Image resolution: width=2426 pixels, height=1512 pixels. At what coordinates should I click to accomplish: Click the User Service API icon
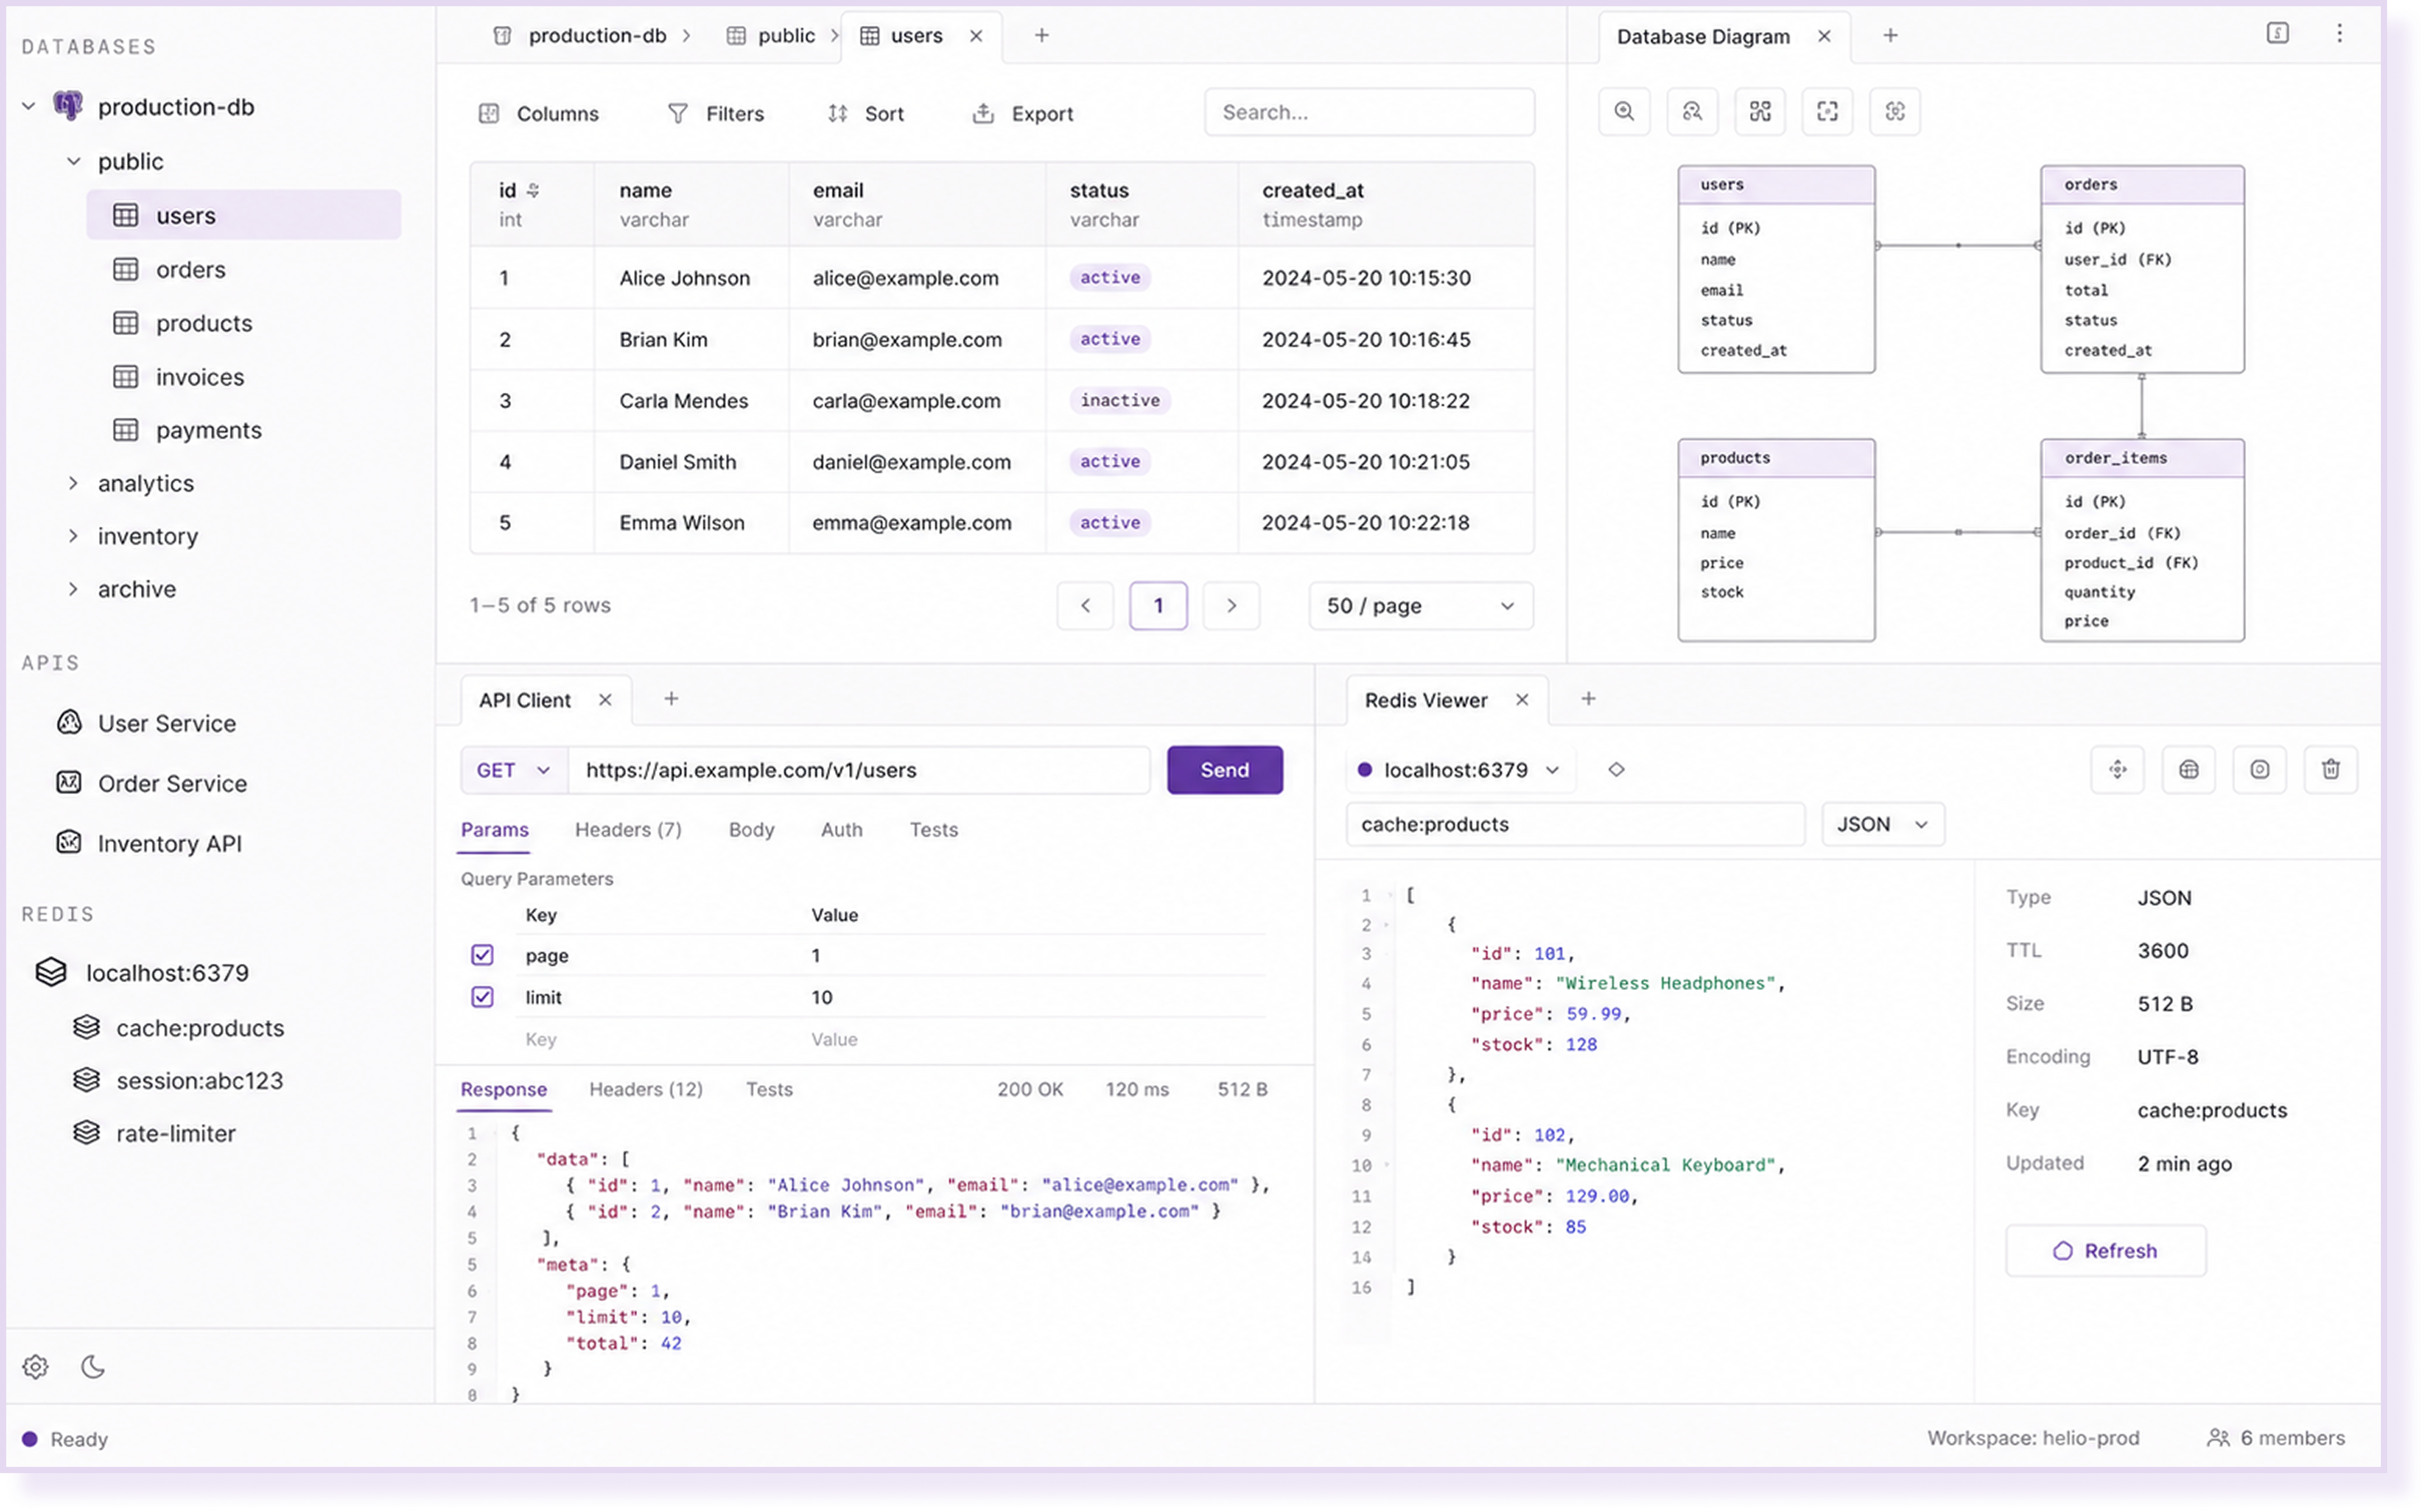tap(69, 722)
